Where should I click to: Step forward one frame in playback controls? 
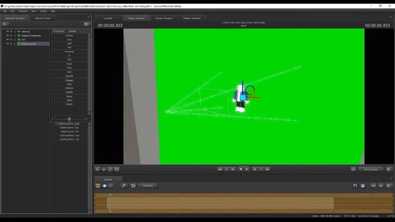point(255,170)
